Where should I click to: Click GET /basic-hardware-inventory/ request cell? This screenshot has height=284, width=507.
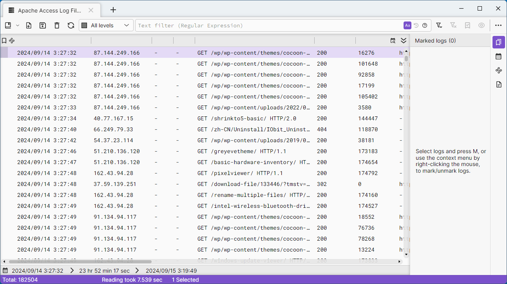254,162
